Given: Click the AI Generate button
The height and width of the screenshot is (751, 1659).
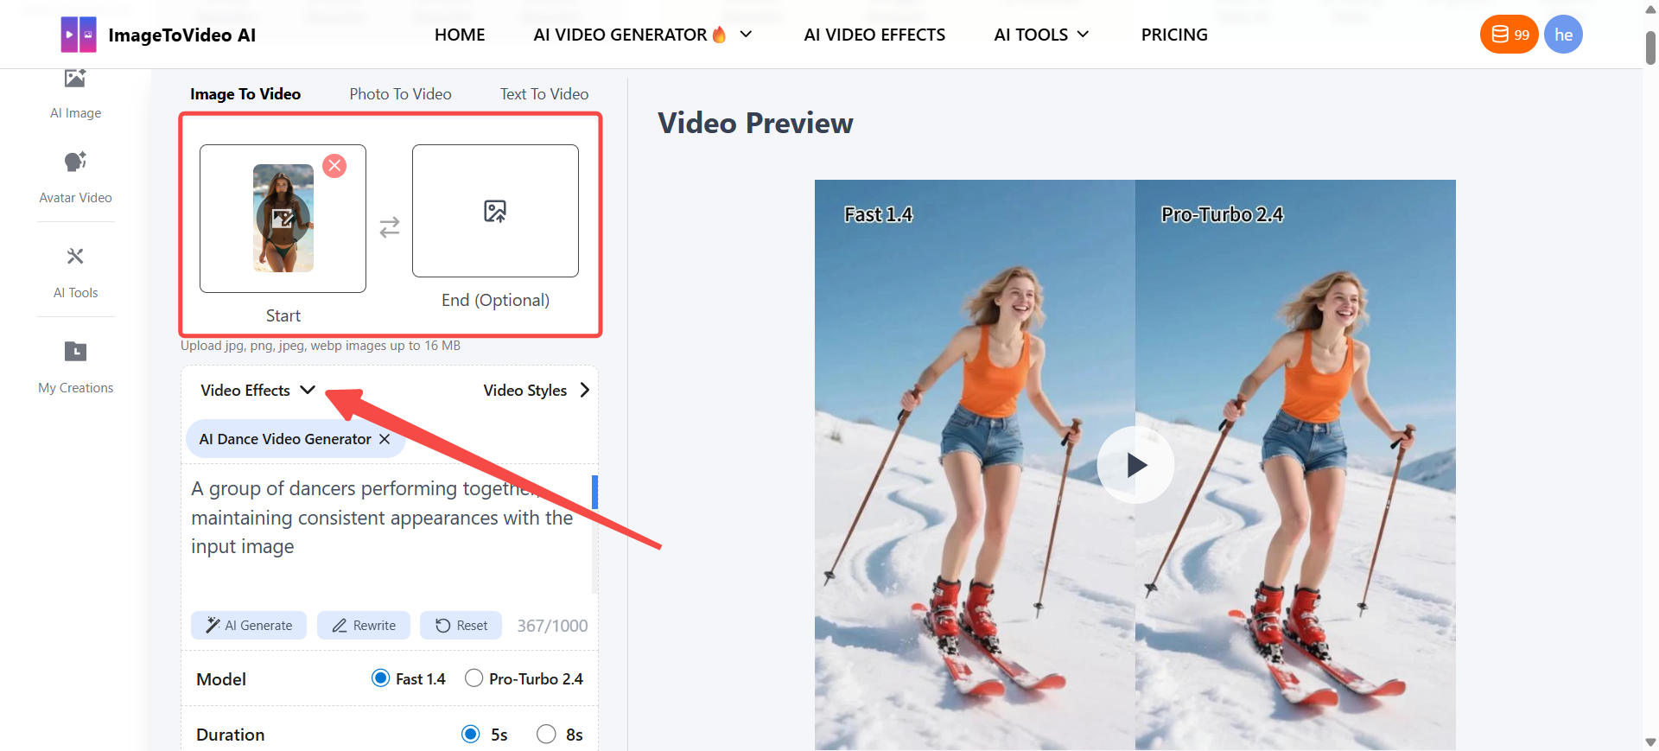Looking at the screenshot, I should 249,625.
